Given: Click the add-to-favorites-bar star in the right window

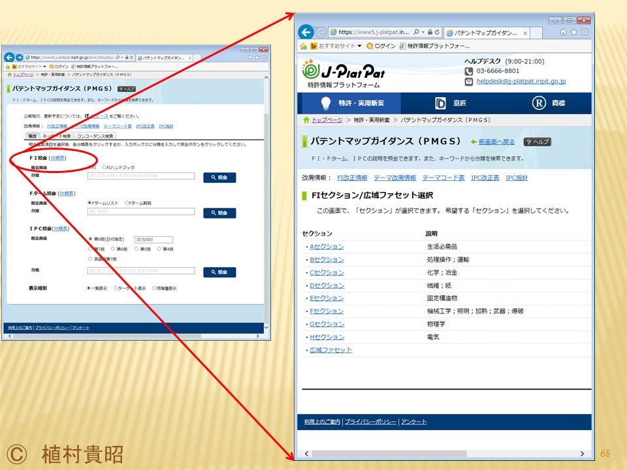Looking at the screenshot, I should point(304,46).
